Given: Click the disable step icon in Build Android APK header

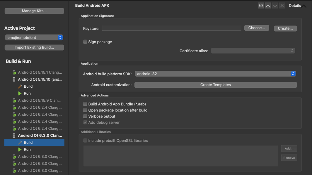Looking at the screenshot, I should tap(261, 5).
